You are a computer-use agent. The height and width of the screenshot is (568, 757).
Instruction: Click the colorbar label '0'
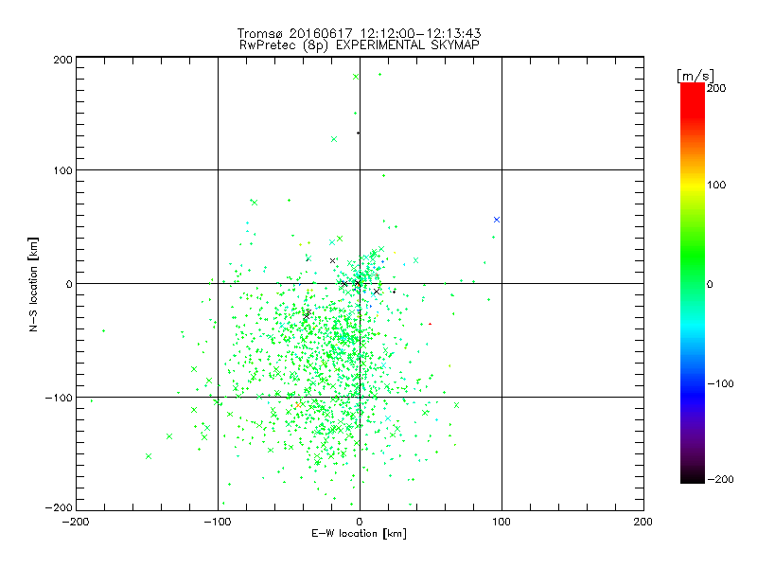pos(710,284)
